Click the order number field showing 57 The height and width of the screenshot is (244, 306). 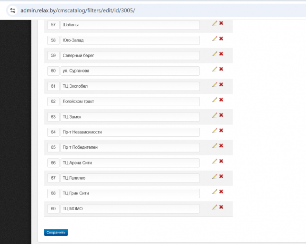click(x=53, y=25)
